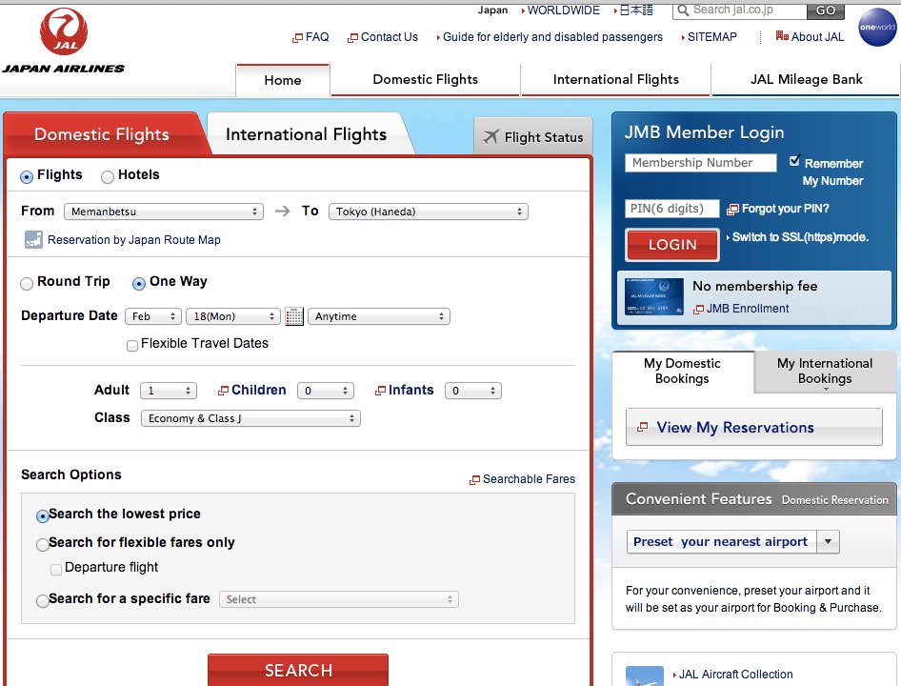This screenshot has width=901, height=686.
Task: Open the specific fare Select dropdown
Action: (339, 599)
